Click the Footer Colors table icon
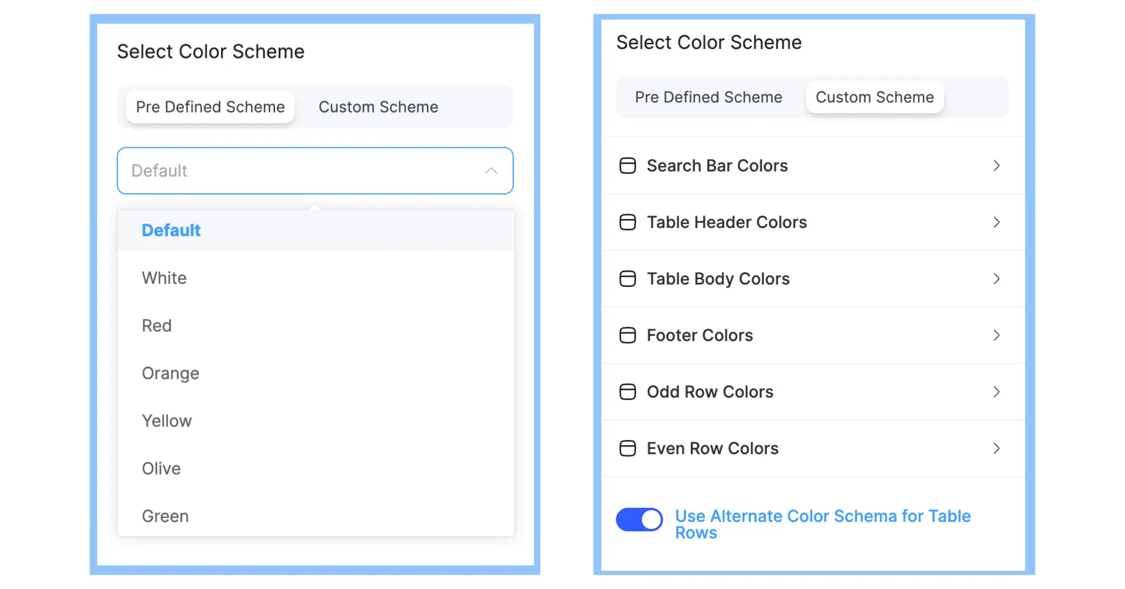 tap(627, 335)
